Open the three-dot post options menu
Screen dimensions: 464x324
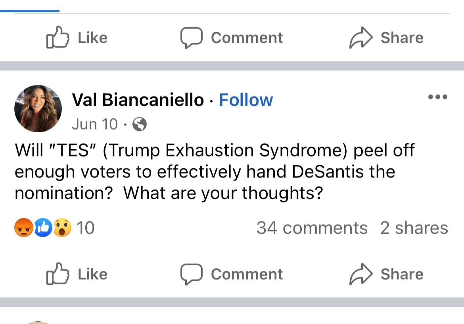click(x=438, y=97)
